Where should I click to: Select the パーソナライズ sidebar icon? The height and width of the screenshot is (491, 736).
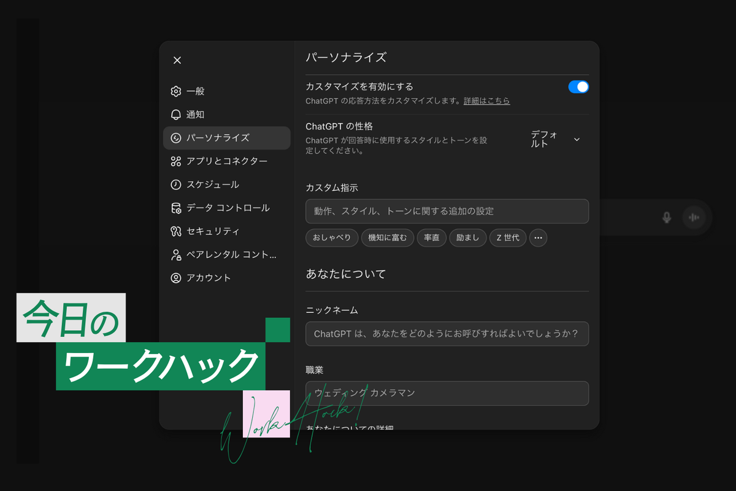176,137
